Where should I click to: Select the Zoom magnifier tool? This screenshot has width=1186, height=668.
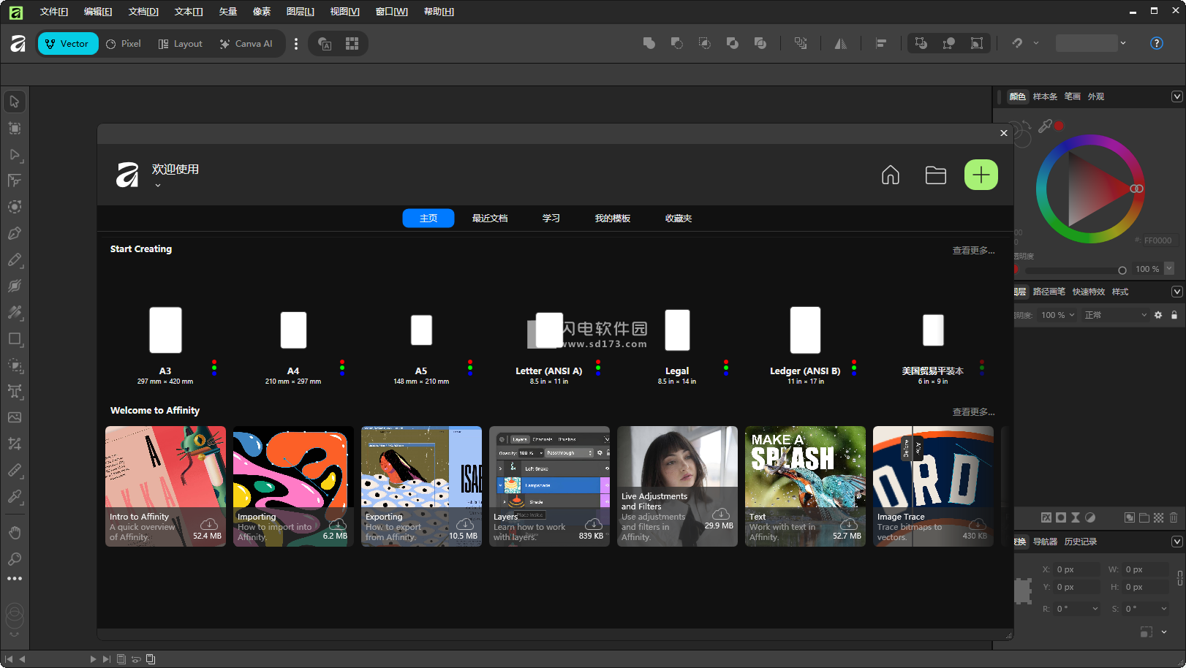coord(15,559)
